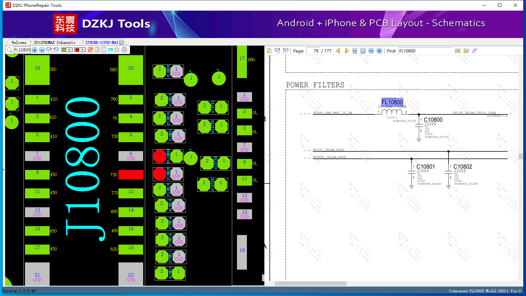Open the red color dropdown arrow
The height and width of the screenshot is (296, 526).
(x=83, y=50)
